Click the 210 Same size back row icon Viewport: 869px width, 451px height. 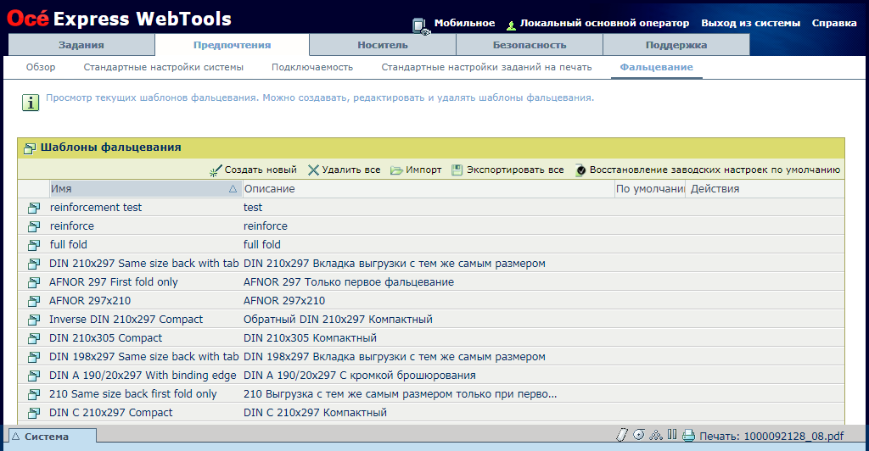[x=34, y=394]
